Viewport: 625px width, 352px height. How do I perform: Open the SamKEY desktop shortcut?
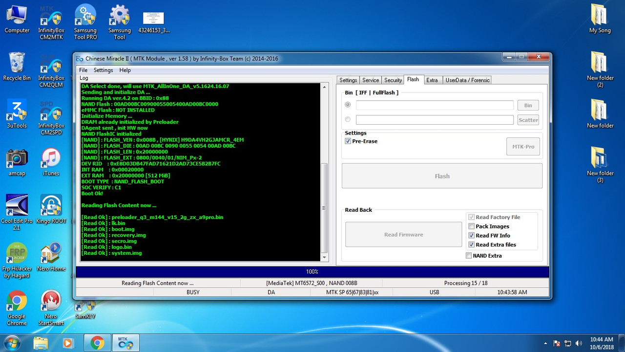[x=85, y=309]
